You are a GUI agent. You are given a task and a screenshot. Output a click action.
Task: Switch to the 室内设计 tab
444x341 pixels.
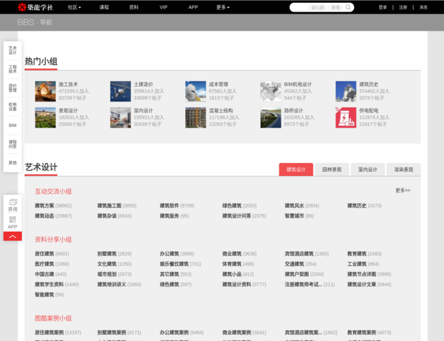[x=367, y=169]
